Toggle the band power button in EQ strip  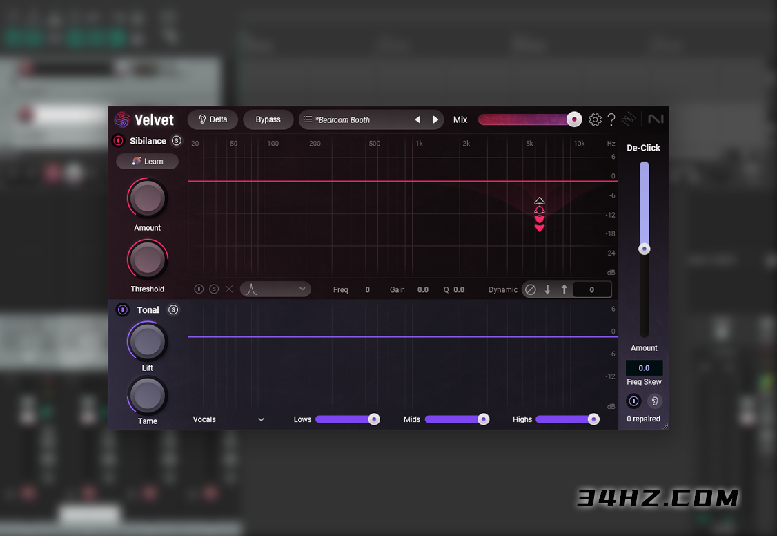click(199, 289)
